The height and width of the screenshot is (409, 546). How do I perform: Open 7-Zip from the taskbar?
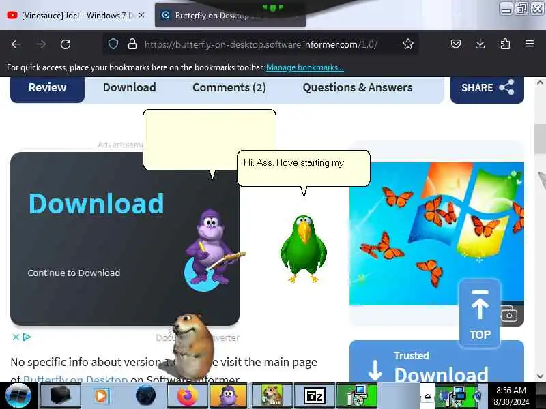[315, 395]
